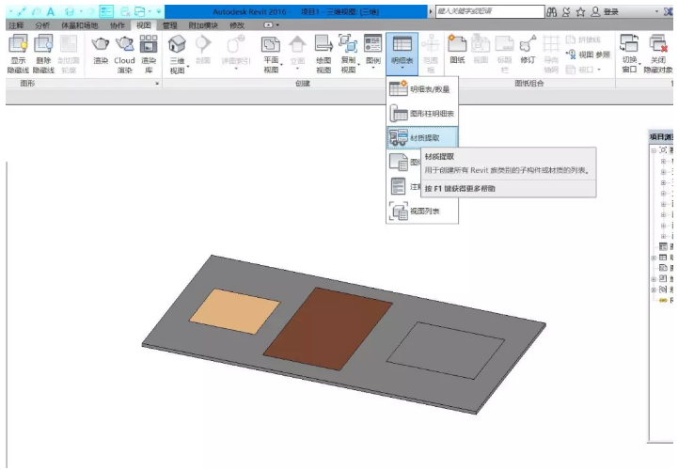Click the ribbon minimize toggle after 修改
The height and width of the screenshot is (470, 678).
coord(269,25)
